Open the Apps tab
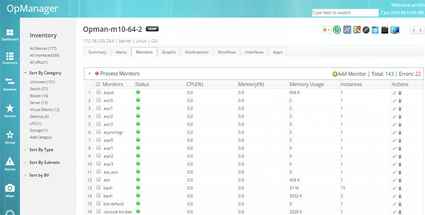Image resolution: width=425 pixels, height=215 pixels. pos(277,52)
